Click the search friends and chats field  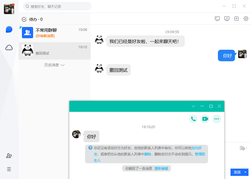pos(58,6)
